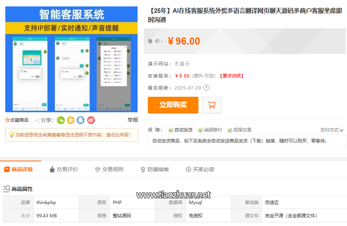Select the 消保赔付 guarantee tab
The height and width of the screenshot is (226, 347).
210,130
